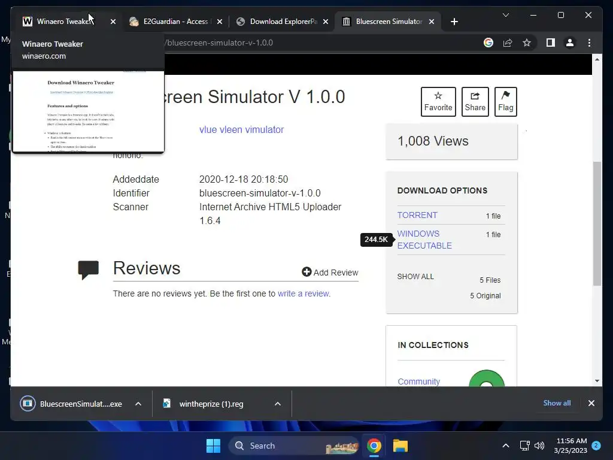Expand options for wintheprize (1).reg download
This screenshot has height=460, width=613.
(278, 404)
